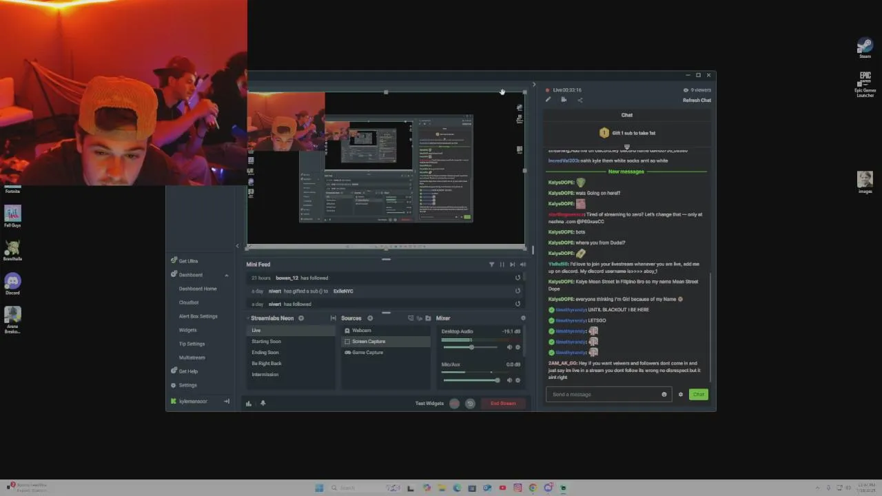Viewport: 882px width, 496px height.
Task: Adjust the Desktop Audio volume slider
Action: 471,347
